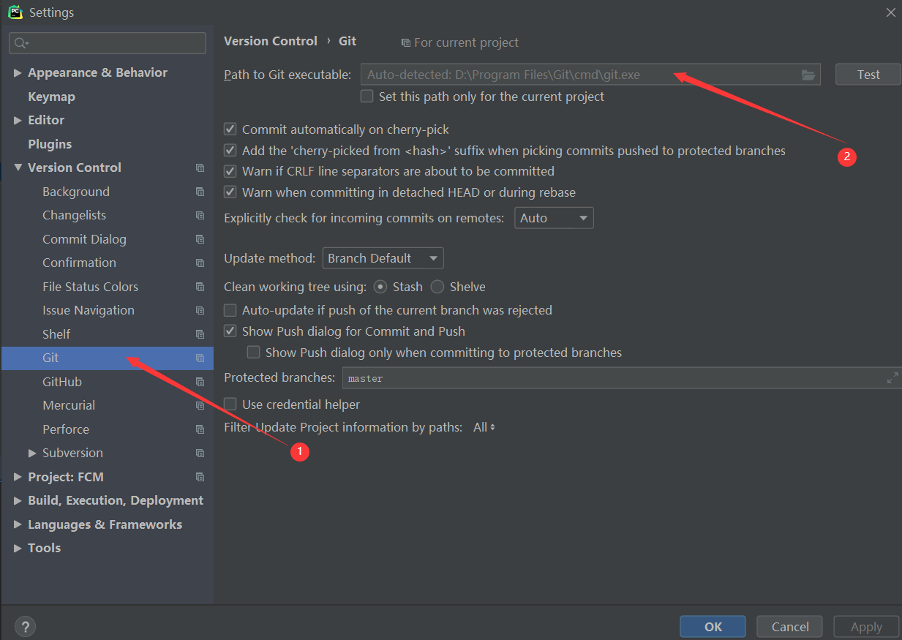Expand Build, Execution, Deployment section arrow
This screenshot has width=902, height=640.
(18, 500)
